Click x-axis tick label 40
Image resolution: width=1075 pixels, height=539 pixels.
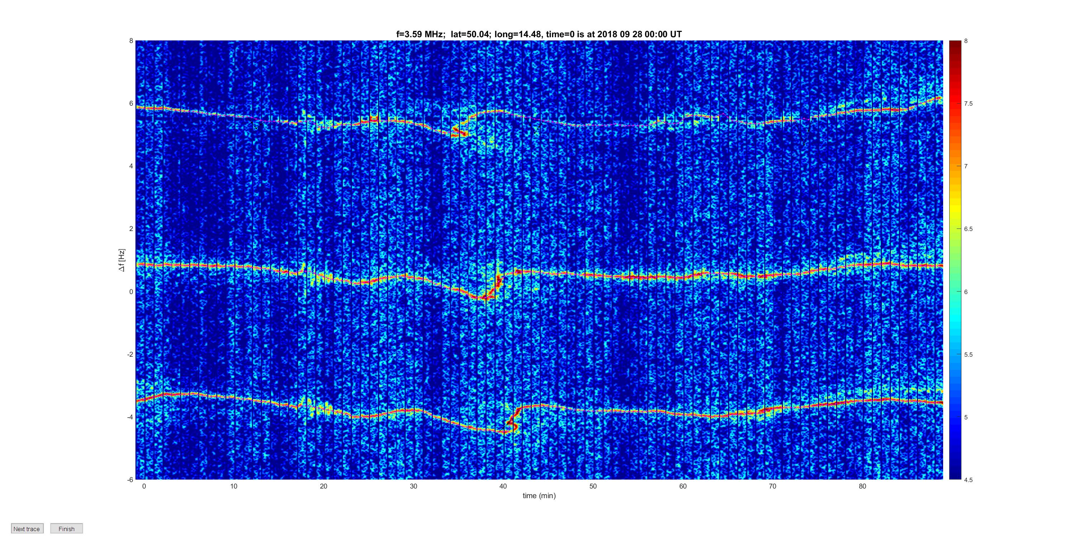tap(503, 486)
